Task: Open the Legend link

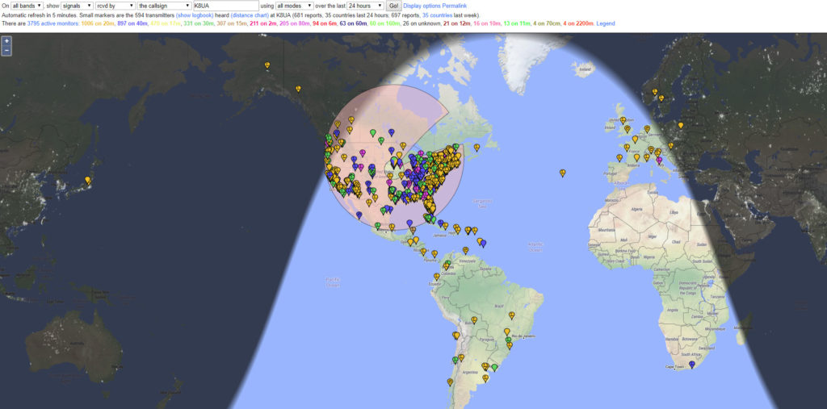Action: click(606, 23)
